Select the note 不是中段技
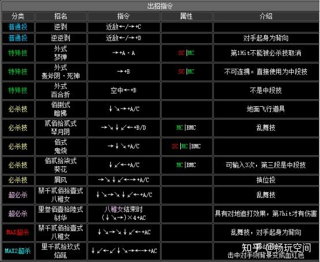Viewport: 320px width, 262px height. pos(266,91)
